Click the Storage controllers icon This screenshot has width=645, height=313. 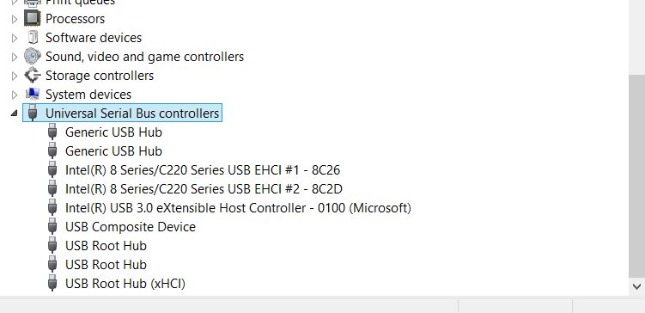click(32, 76)
